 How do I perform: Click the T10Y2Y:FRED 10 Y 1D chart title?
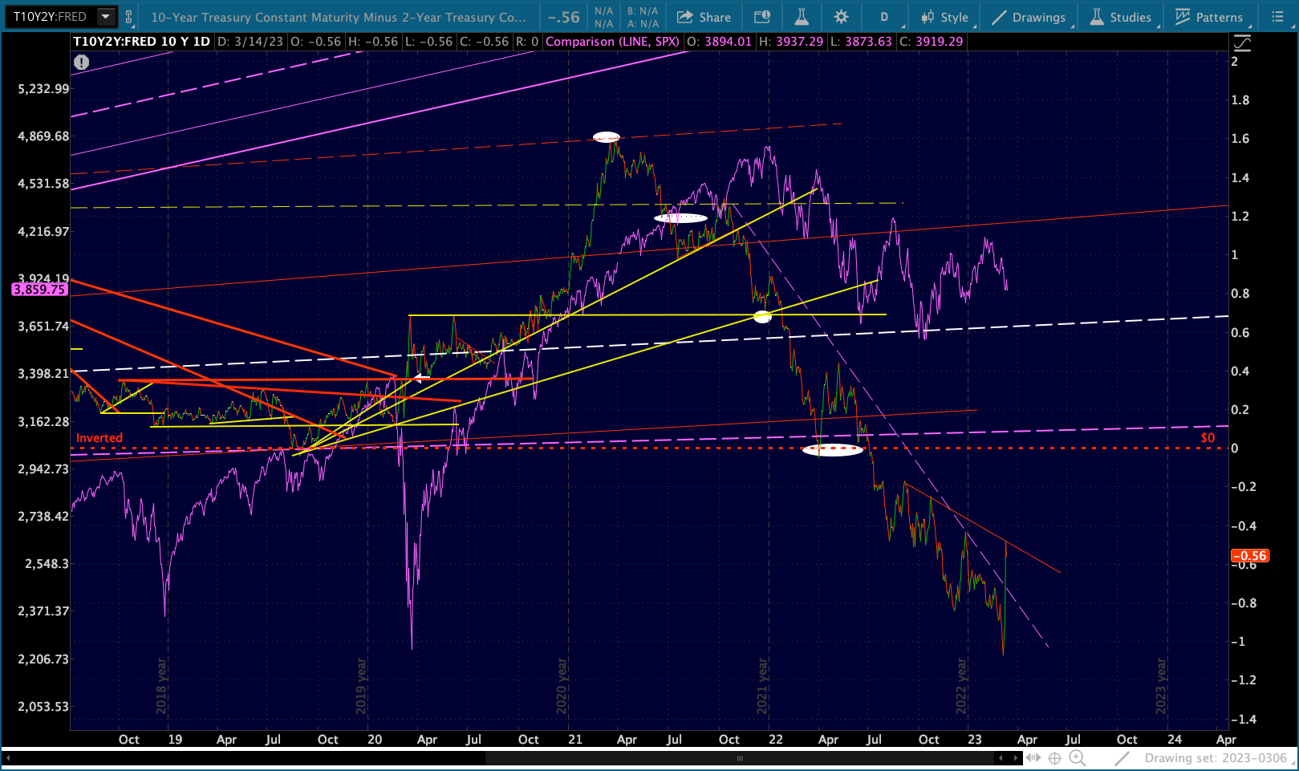coord(141,42)
